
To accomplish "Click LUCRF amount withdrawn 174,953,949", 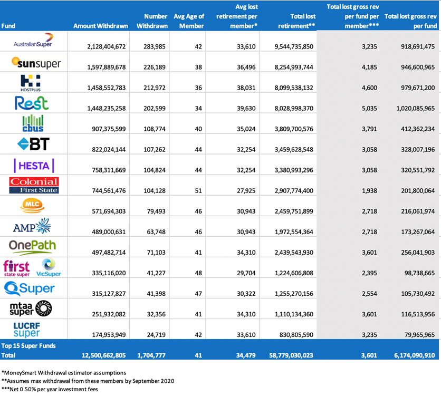I will [109, 335].
